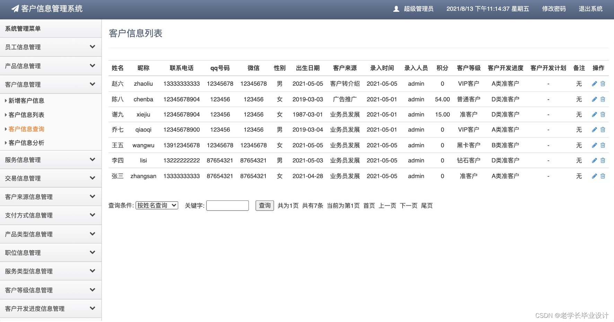Edit customer 张三 with pencil icon
This screenshot has height=322, width=614.
(x=594, y=176)
